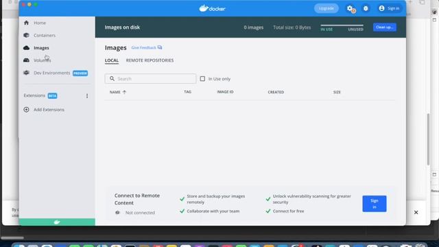Screen dimensions: 439x247
Task: Open the Extensions three-dot menu
Action: click(87, 96)
